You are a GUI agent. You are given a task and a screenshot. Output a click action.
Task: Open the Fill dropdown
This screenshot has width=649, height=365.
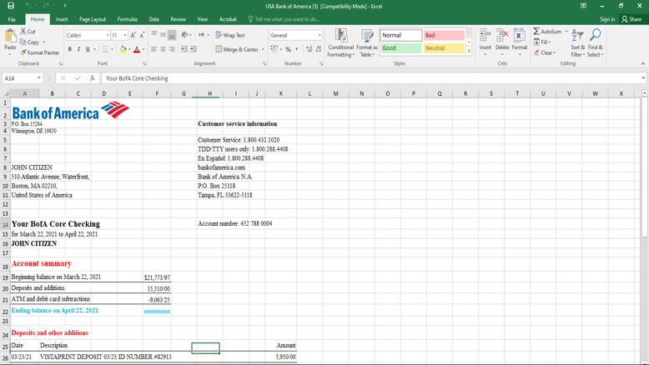[542, 42]
